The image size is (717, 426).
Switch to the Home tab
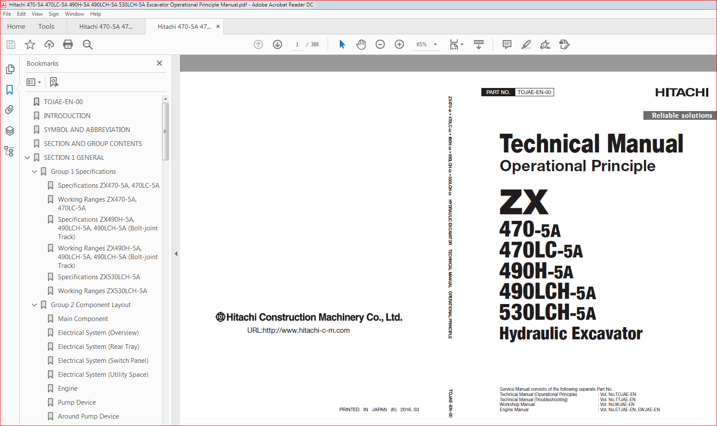pos(16,27)
